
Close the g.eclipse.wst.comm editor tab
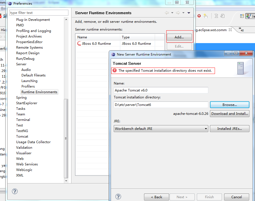pyautogui.click(x=230, y=30)
